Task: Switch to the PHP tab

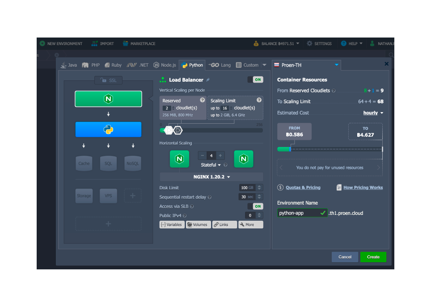Action: (91, 65)
